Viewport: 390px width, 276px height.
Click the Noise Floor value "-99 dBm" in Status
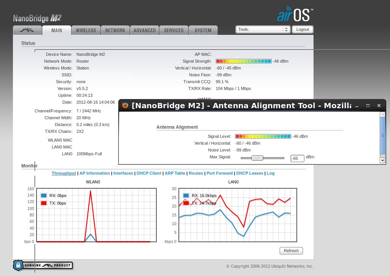[223, 75]
